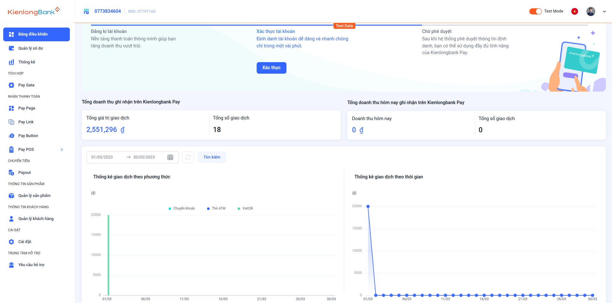
Task: Open Yêu cầu hỗ trợ menu item
Action: (x=37, y=265)
